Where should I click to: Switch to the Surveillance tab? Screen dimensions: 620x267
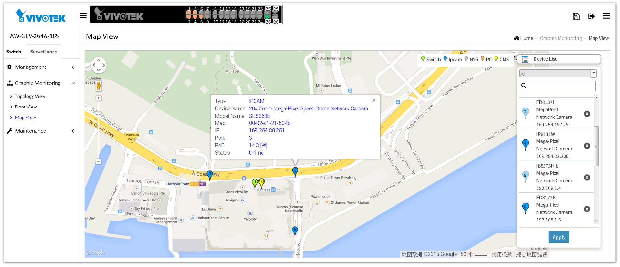pyautogui.click(x=44, y=52)
